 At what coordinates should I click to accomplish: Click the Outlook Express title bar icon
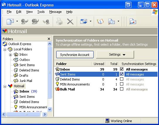click(4, 5)
